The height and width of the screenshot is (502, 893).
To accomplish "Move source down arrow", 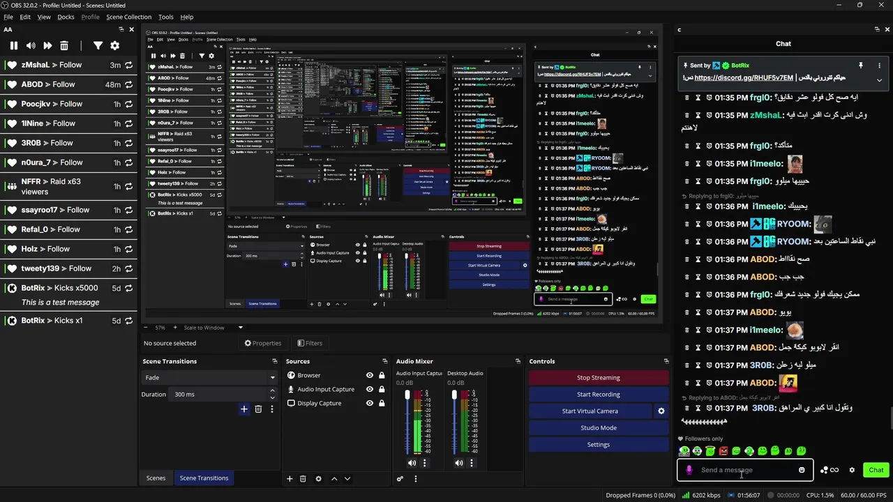I will 347,478.
